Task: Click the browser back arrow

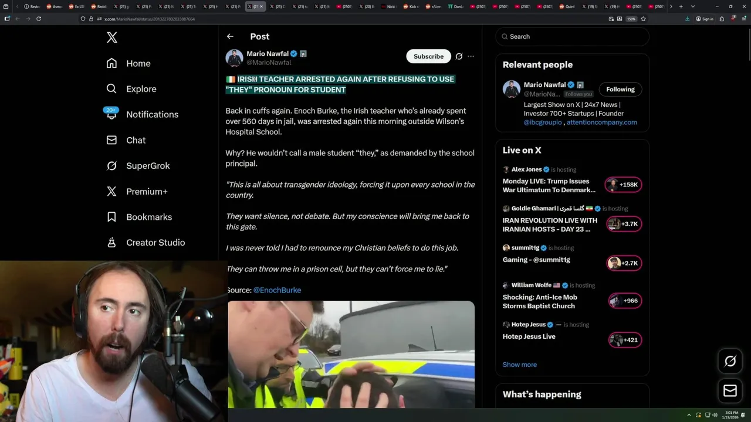Action: 17,19
